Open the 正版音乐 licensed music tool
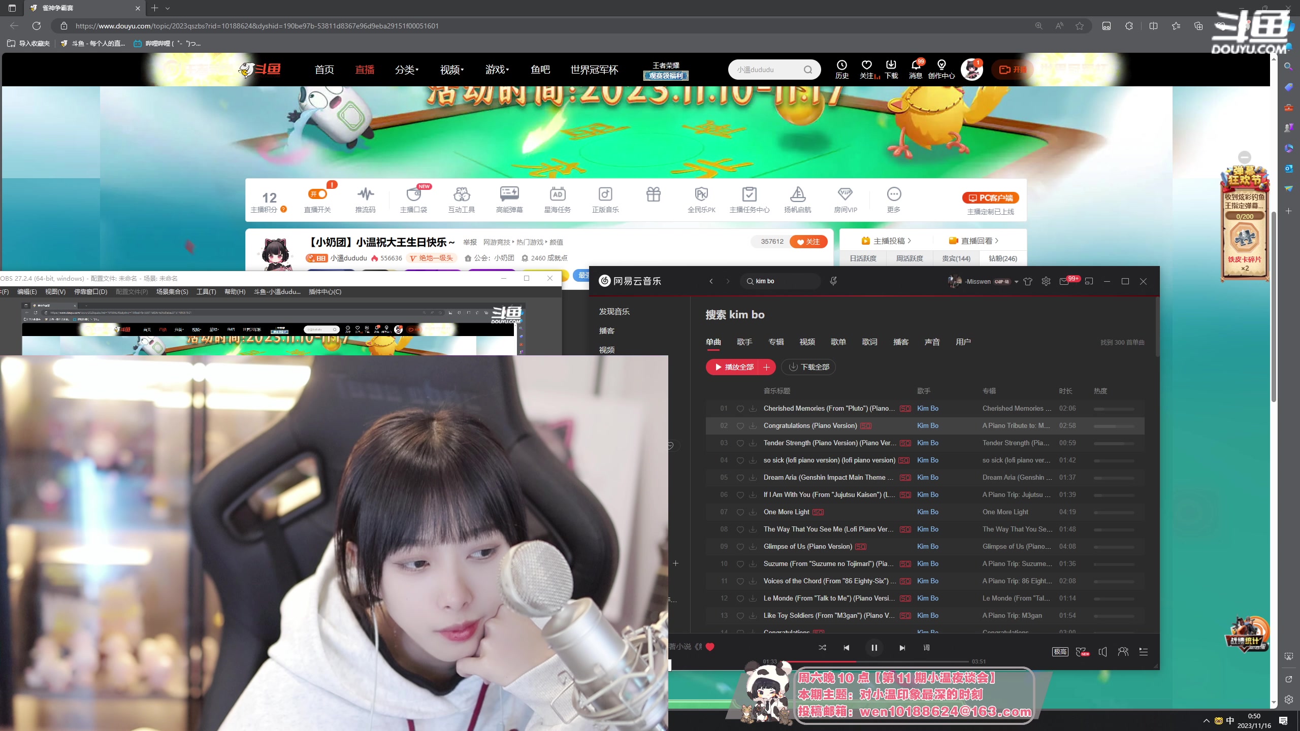 click(x=605, y=200)
